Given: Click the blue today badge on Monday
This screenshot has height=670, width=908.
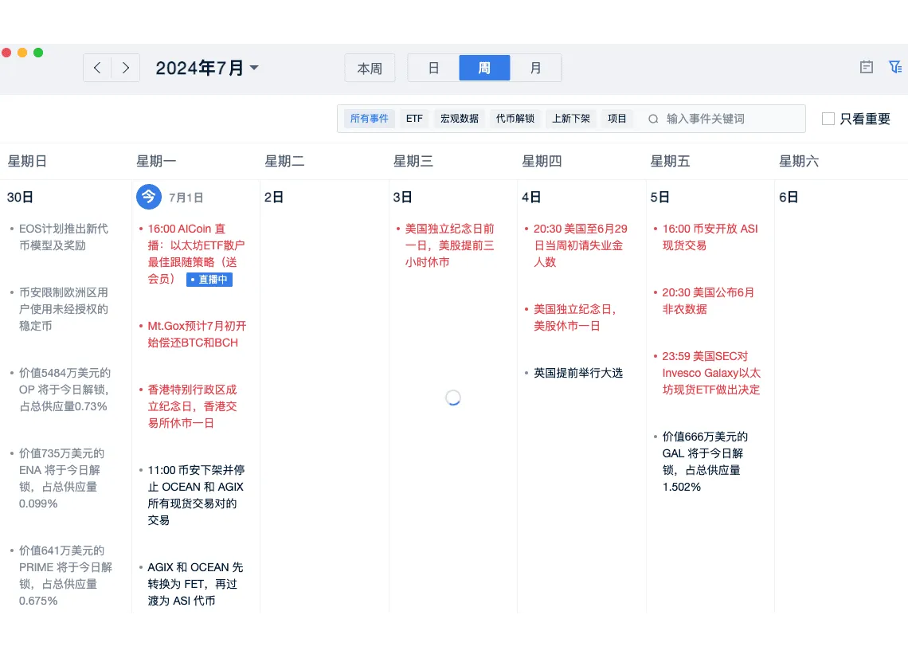Looking at the screenshot, I should (x=149, y=196).
